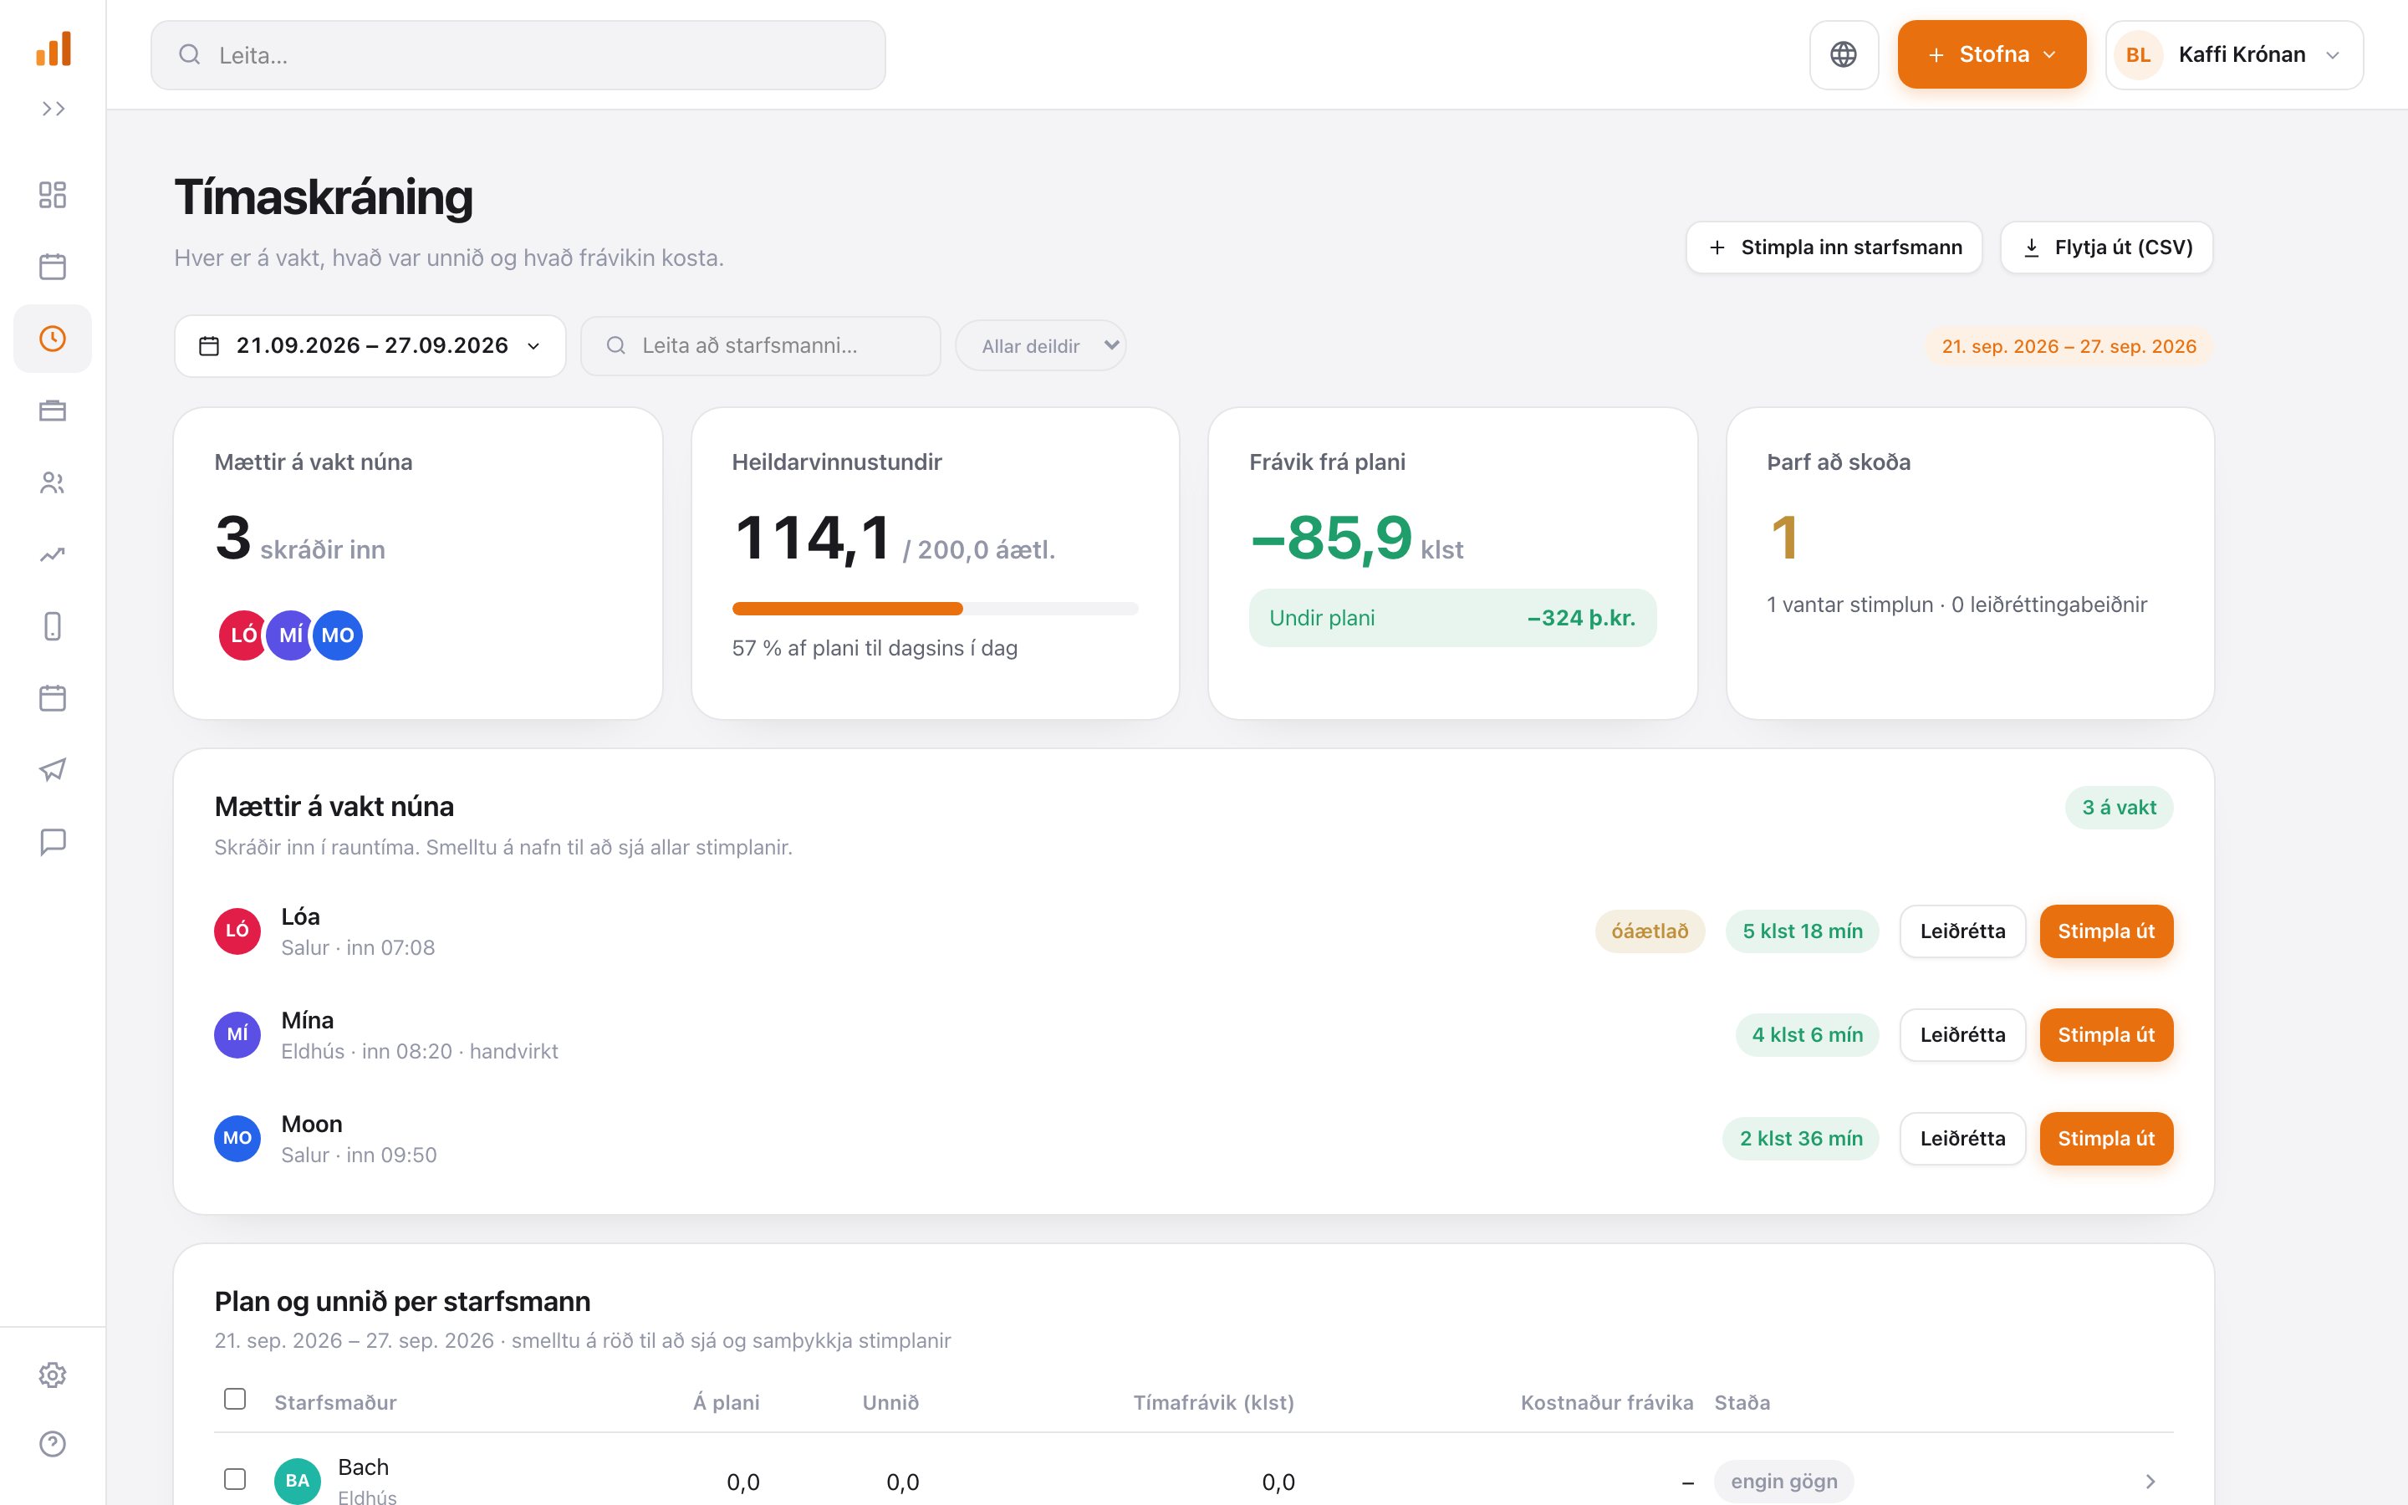Click the name Lóa in the list

click(300, 916)
